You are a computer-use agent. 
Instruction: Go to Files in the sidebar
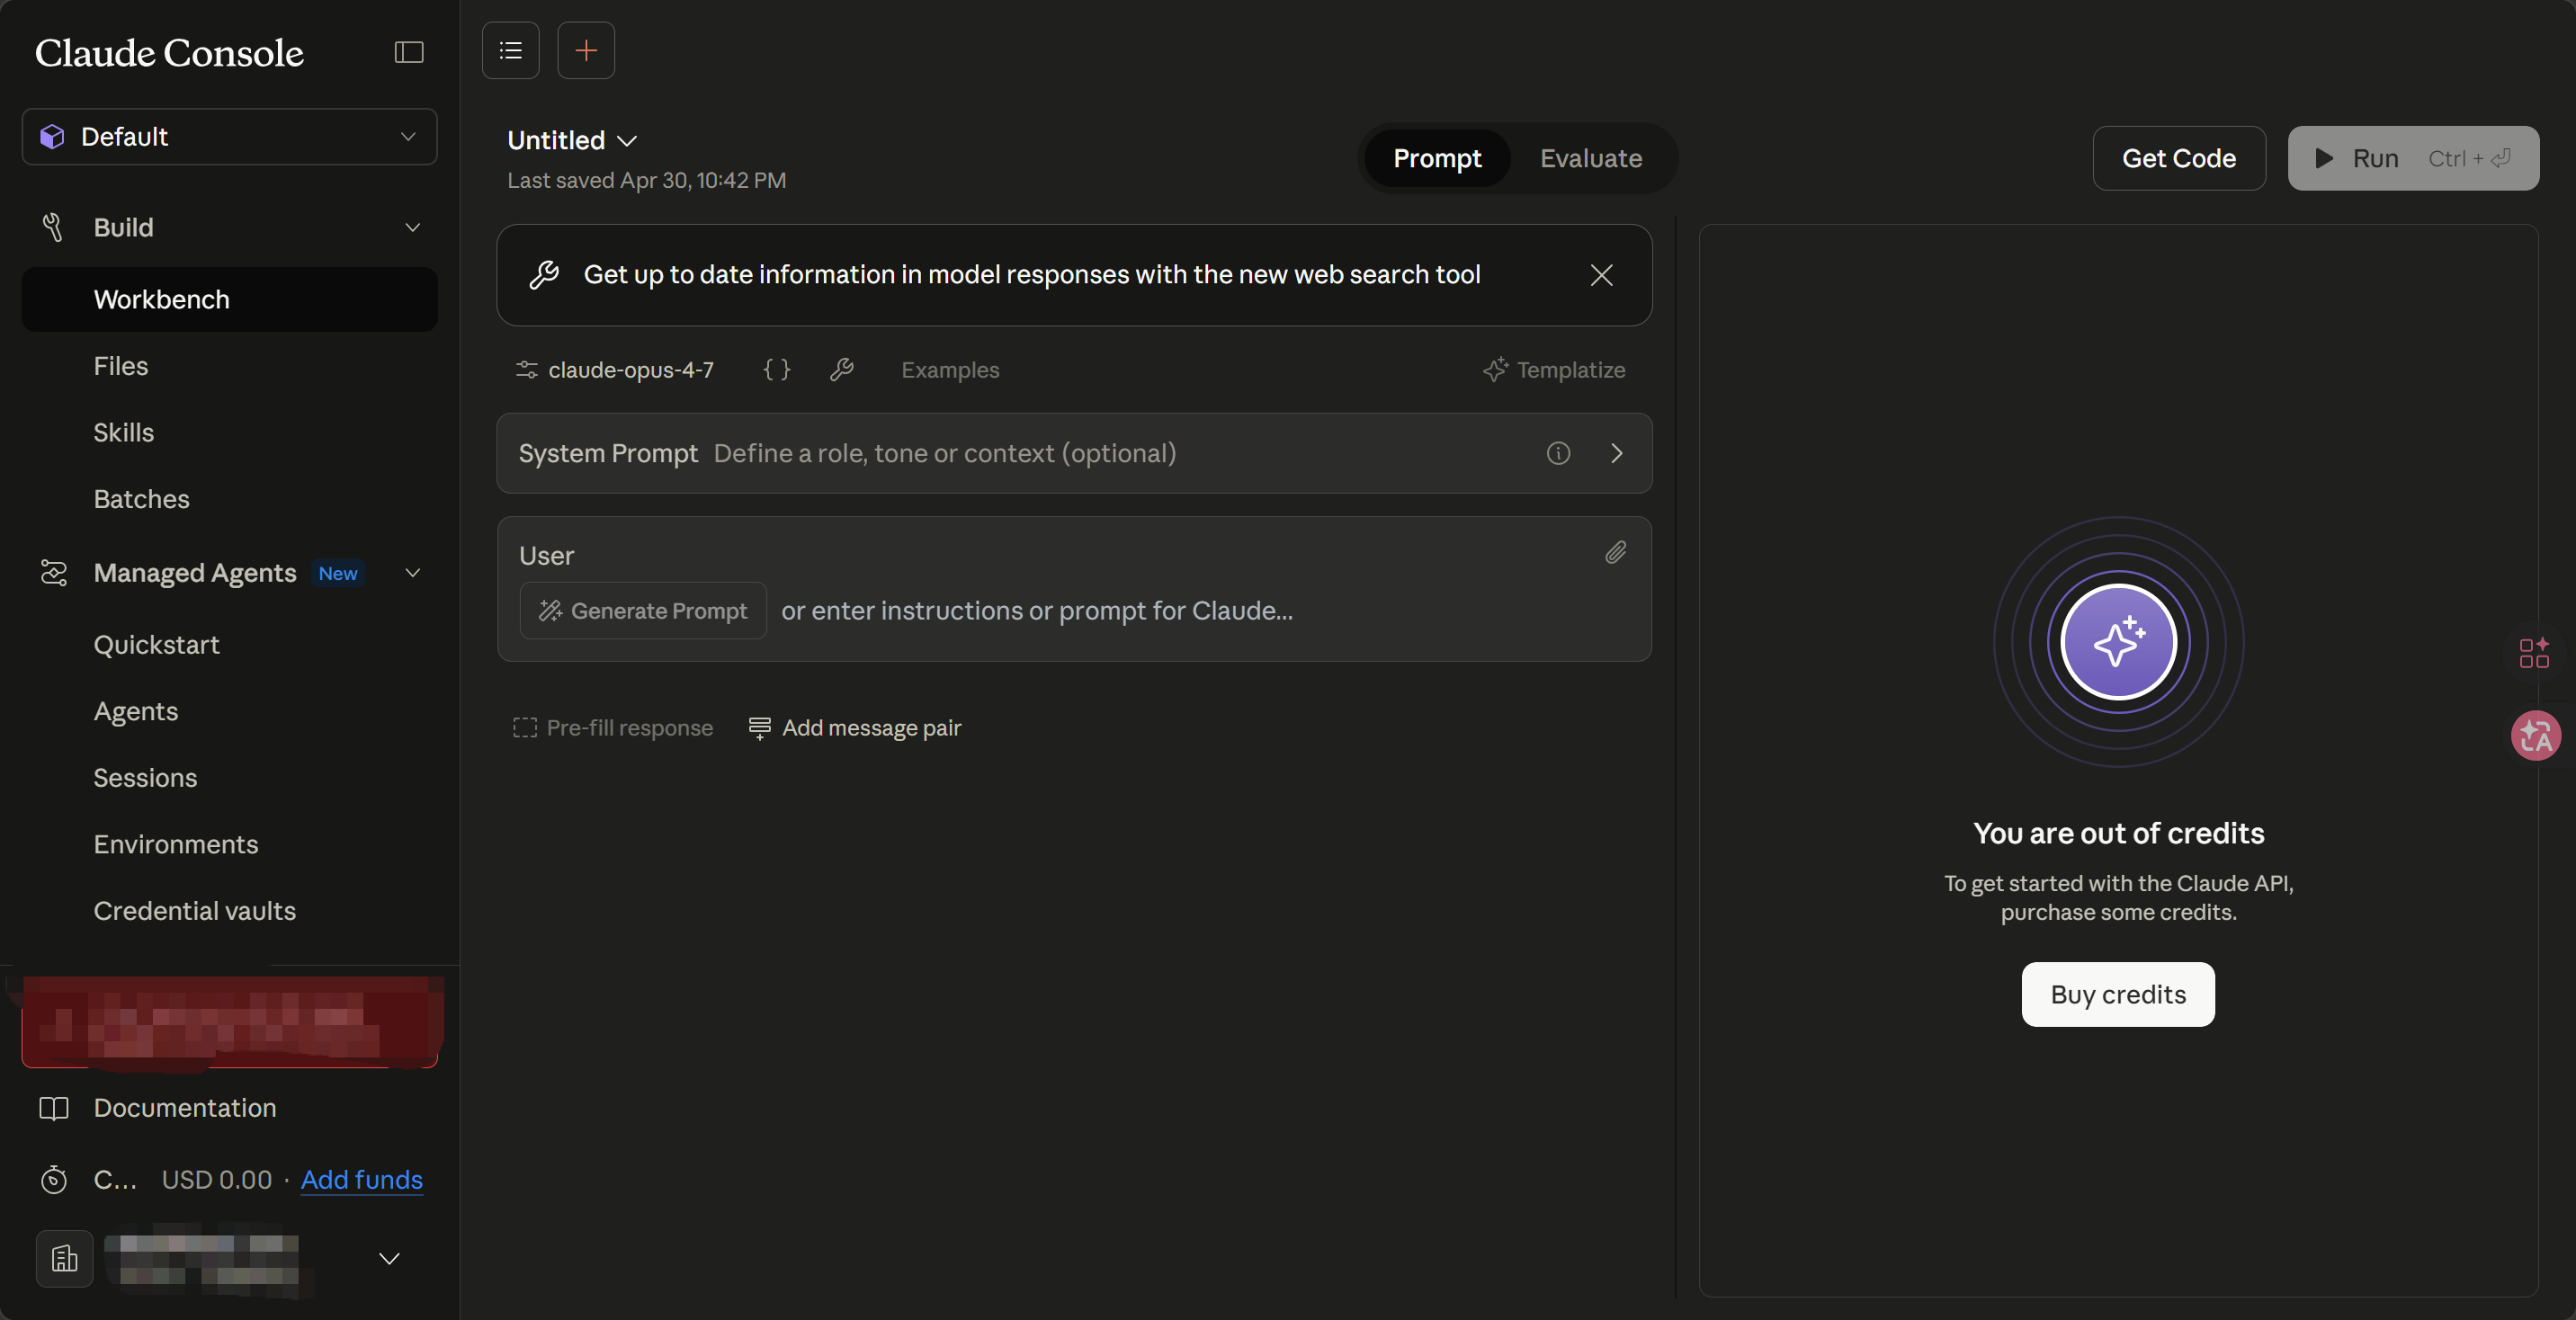121,366
